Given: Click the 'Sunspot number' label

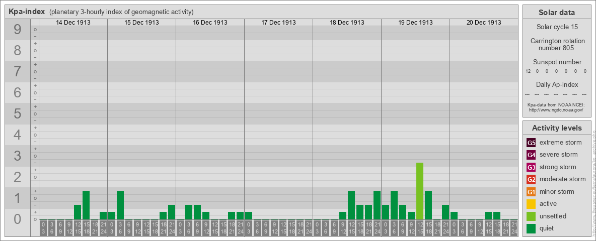Looking at the screenshot, I should coord(557,62).
